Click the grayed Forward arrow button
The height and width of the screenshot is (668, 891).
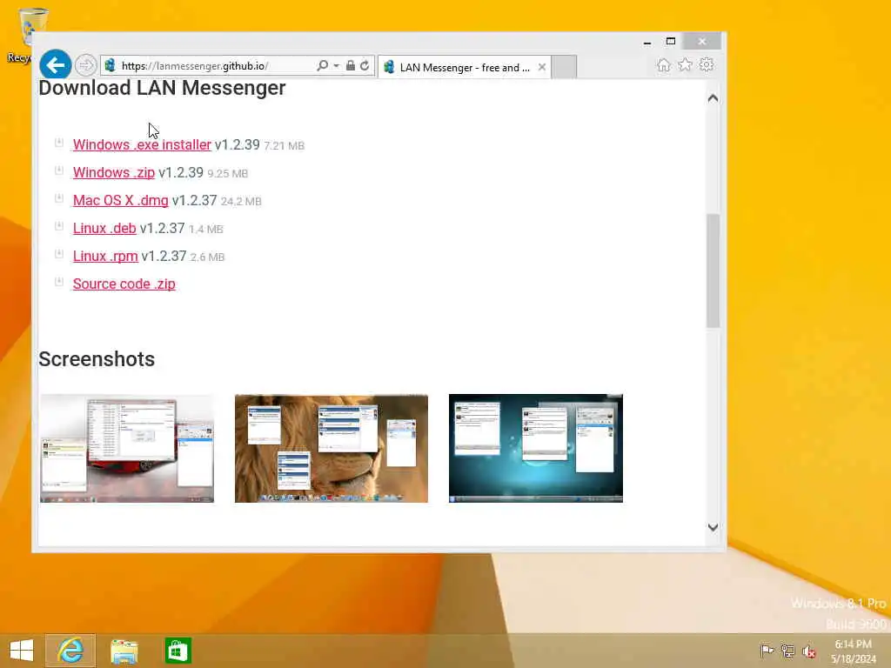coord(85,65)
